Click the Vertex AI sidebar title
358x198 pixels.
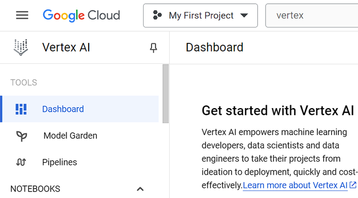pyautogui.click(x=66, y=48)
